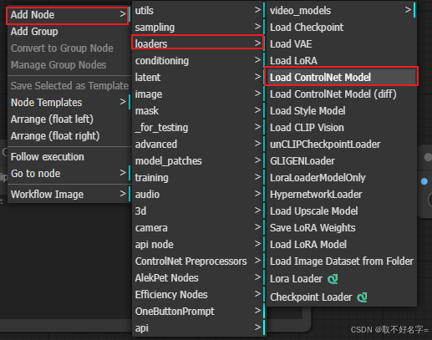Choose Arrange (float right)
The height and width of the screenshot is (340, 432).
(69, 136)
